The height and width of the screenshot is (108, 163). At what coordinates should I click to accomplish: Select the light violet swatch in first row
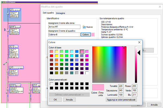pos(87,52)
